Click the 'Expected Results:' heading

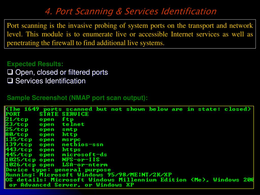[x=35, y=64]
